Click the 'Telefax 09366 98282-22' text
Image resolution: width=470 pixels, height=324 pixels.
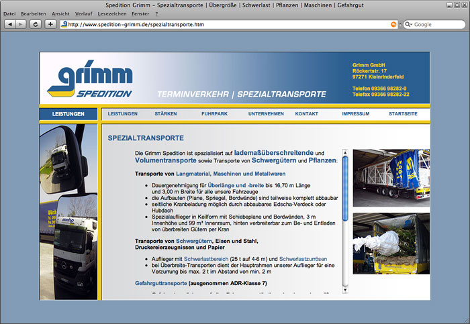[381, 95]
